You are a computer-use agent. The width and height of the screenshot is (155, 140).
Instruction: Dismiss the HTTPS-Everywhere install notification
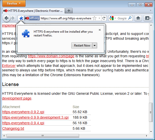point(100,30)
